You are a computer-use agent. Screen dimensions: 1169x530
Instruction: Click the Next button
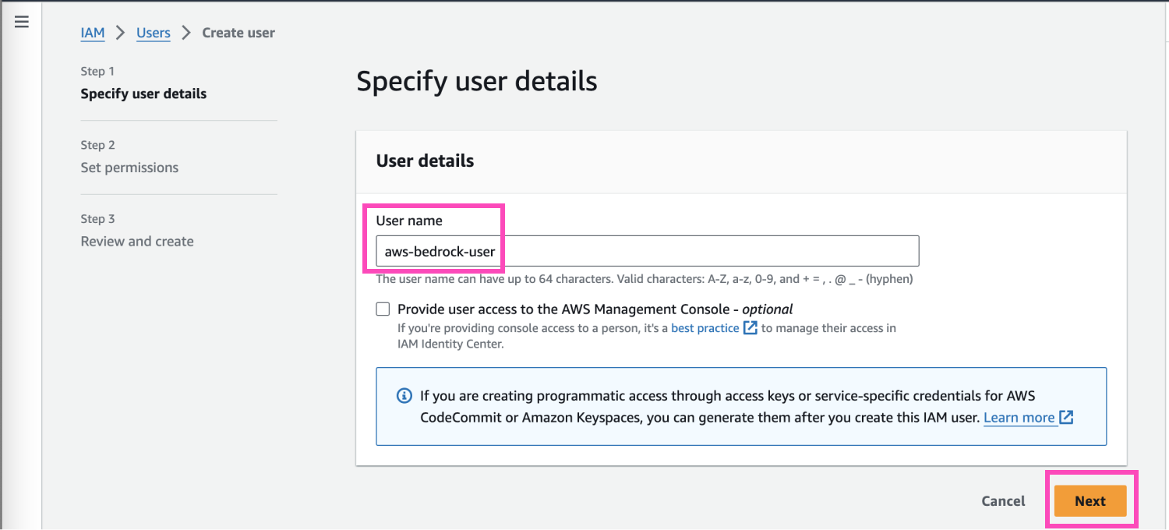(x=1090, y=500)
